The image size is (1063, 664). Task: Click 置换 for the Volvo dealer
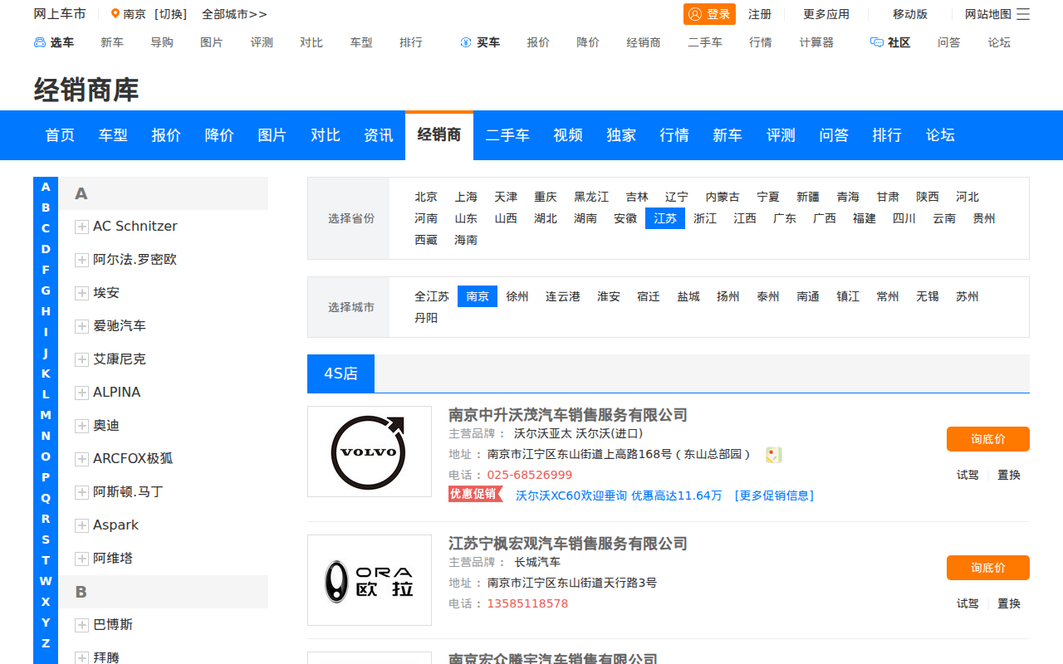pos(1009,475)
